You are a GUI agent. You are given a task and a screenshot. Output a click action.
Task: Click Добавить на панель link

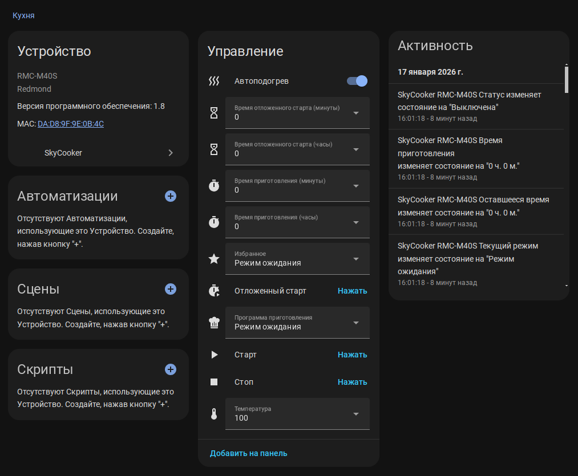point(249,453)
